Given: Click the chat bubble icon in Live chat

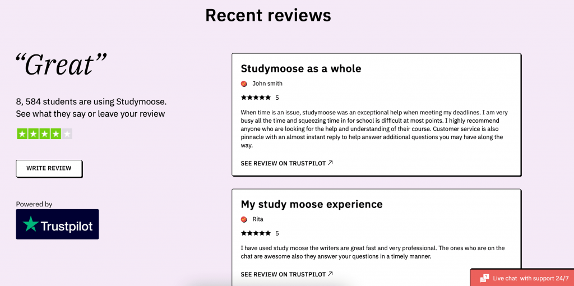Looking at the screenshot, I should (x=484, y=278).
